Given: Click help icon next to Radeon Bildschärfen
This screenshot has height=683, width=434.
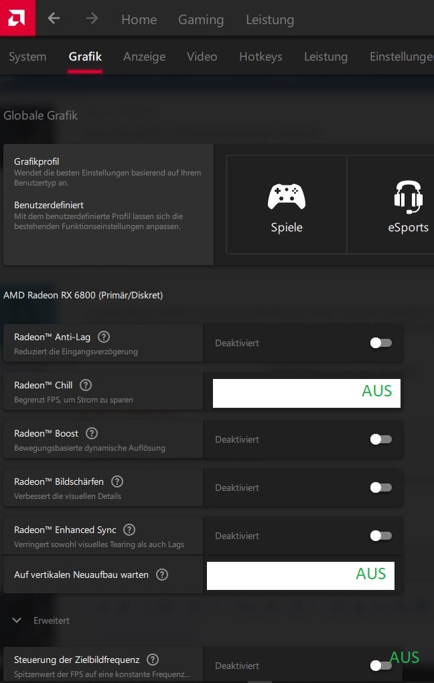Looking at the screenshot, I should click(117, 481).
